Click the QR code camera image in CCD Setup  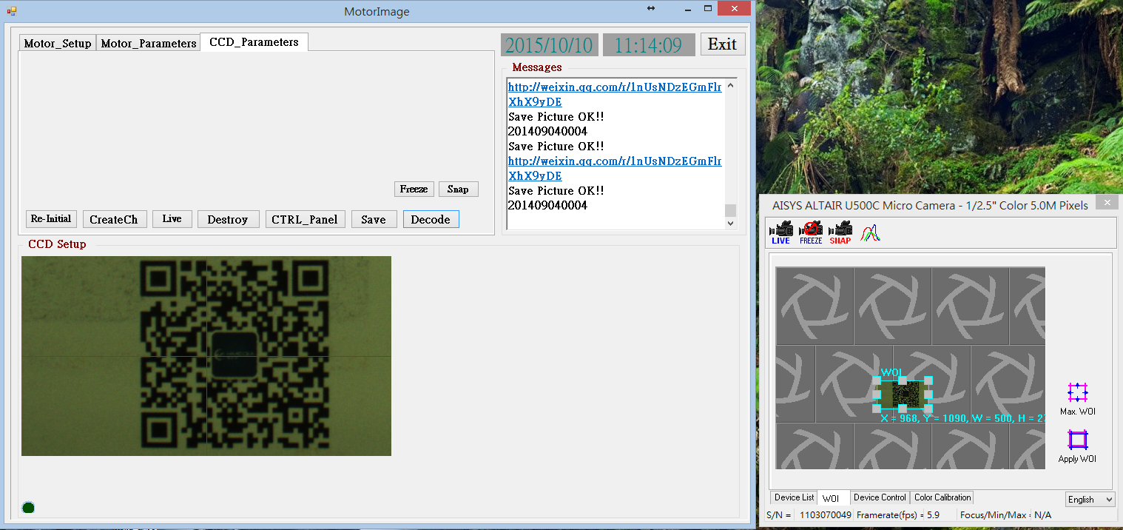tap(206, 356)
